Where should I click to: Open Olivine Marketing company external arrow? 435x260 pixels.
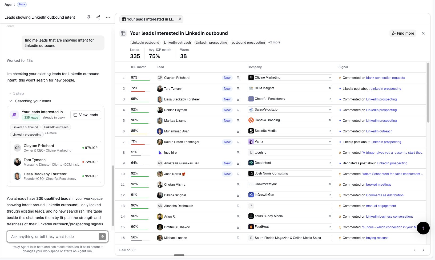coord(330,78)
